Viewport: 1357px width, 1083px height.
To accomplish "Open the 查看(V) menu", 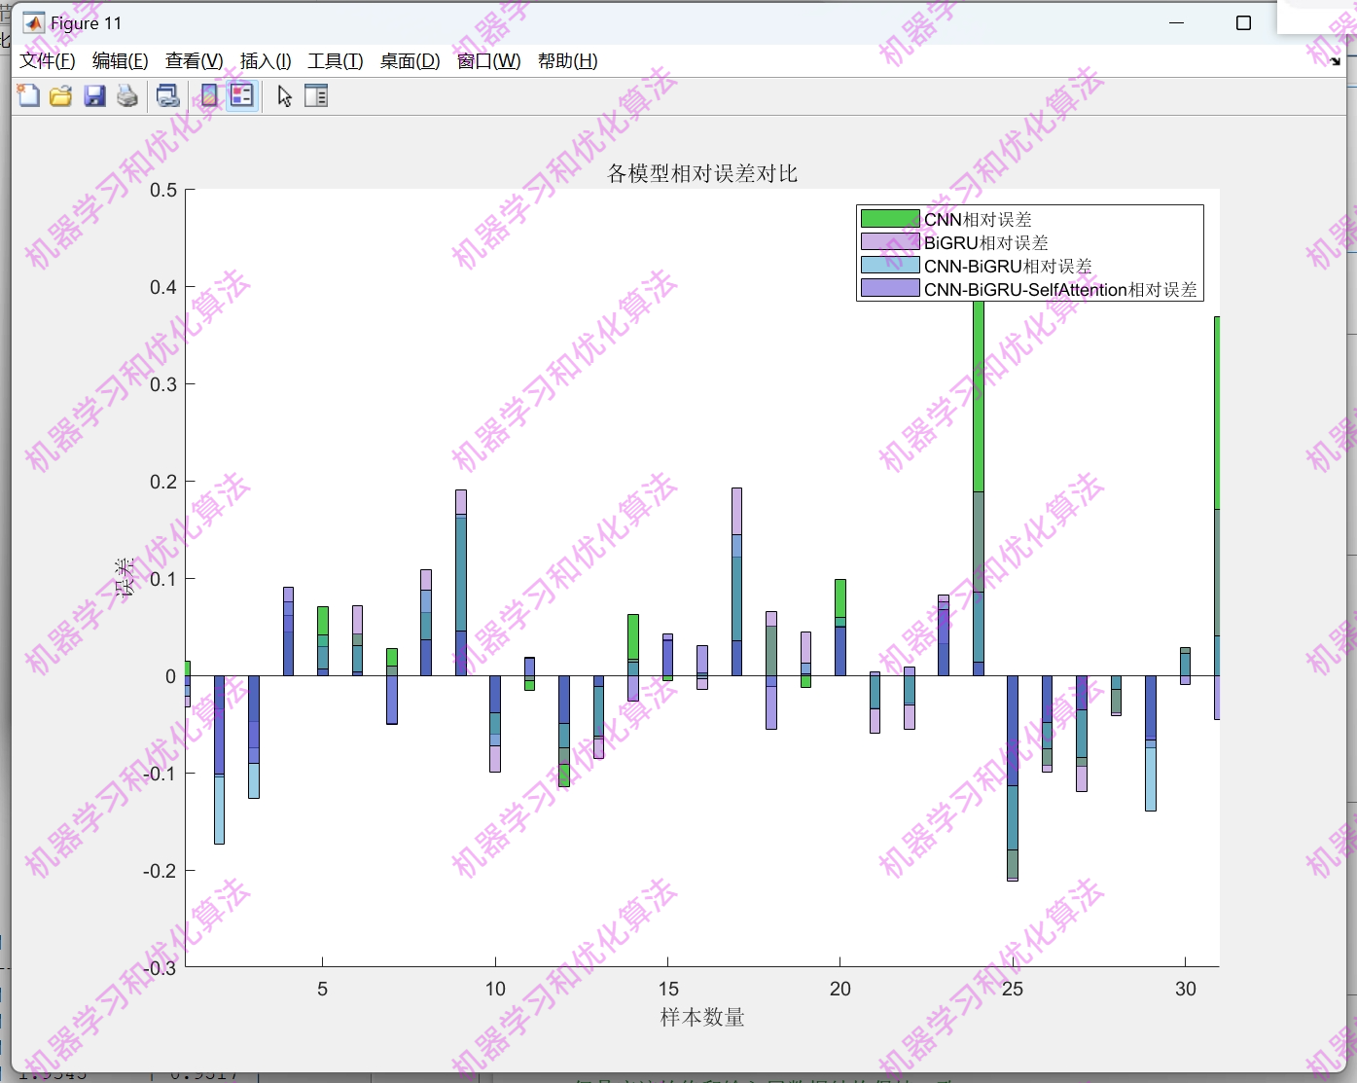I will pos(192,60).
